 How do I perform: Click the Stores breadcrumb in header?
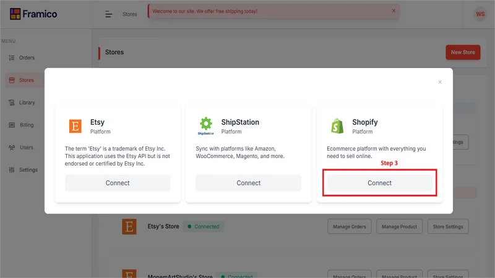[130, 14]
